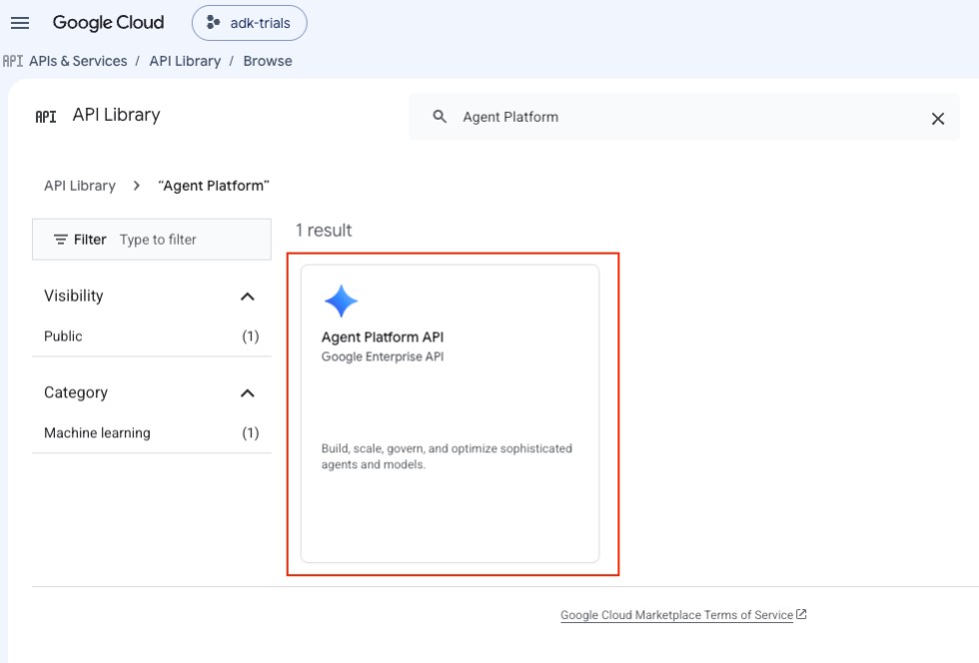The image size is (979, 663).
Task: Click the "Agent Platform" results breadcrumb text
Action: pos(214,186)
